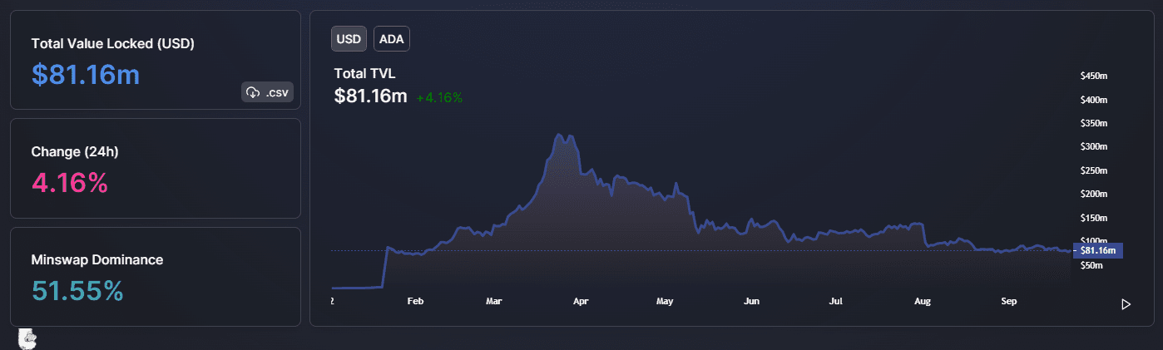Click the pink 4.16% change value
1163x350 pixels.
click(x=70, y=183)
